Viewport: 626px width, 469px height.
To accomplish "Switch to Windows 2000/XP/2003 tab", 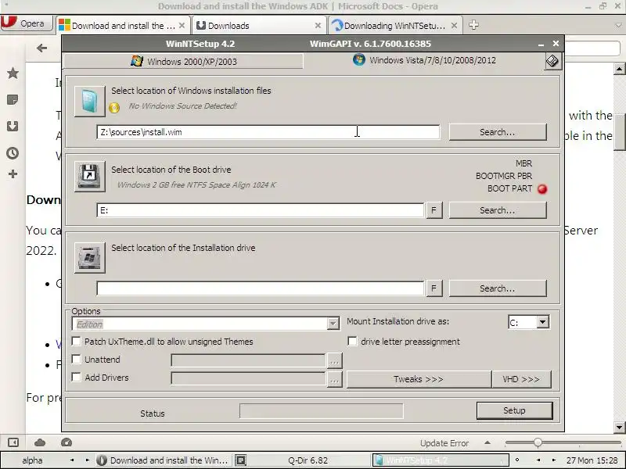I will (x=183, y=62).
